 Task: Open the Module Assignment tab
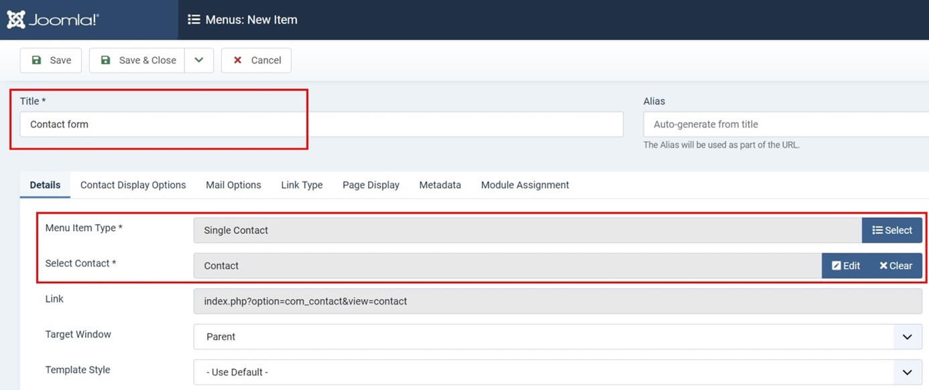pos(525,185)
